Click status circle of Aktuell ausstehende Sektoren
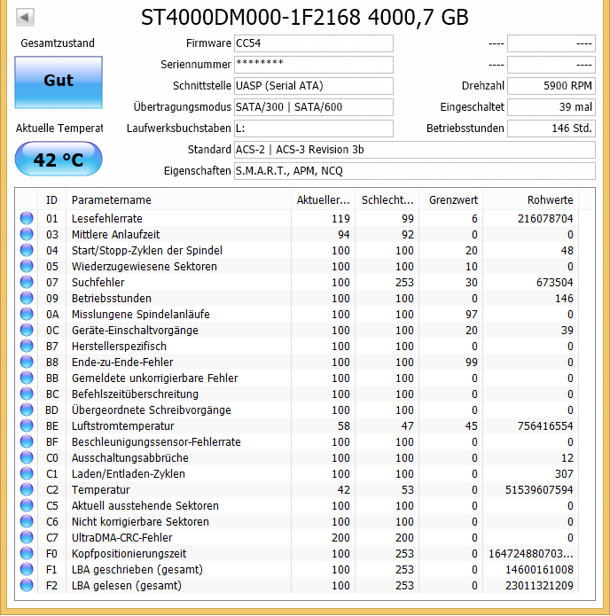The width and height of the screenshot is (610, 616). 27,505
